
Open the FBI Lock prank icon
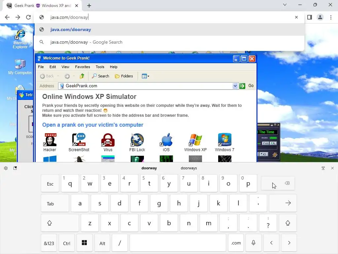click(137, 142)
